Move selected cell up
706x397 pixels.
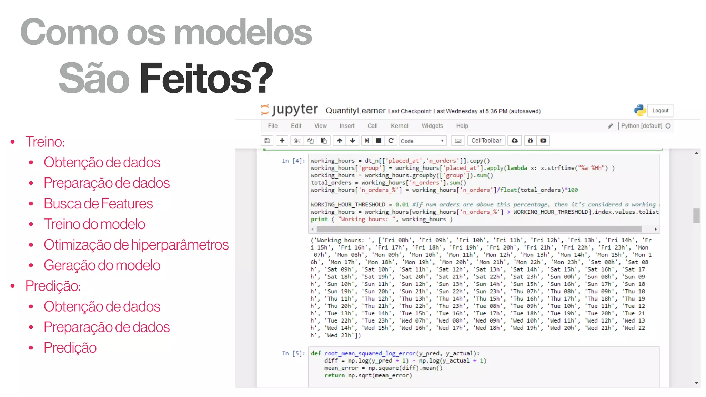point(340,141)
